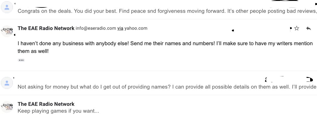Image resolution: width=317 pixels, height=118 pixels.
Task: Click The EAE Radio Network name on last message
Action: [46, 104]
